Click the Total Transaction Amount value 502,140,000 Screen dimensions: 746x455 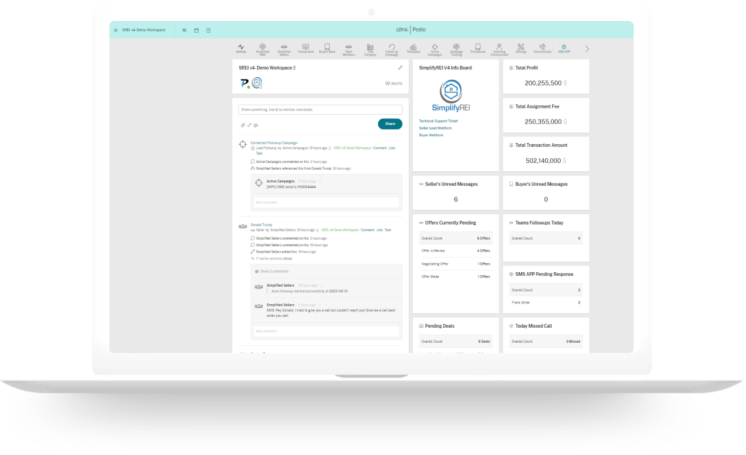point(543,161)
